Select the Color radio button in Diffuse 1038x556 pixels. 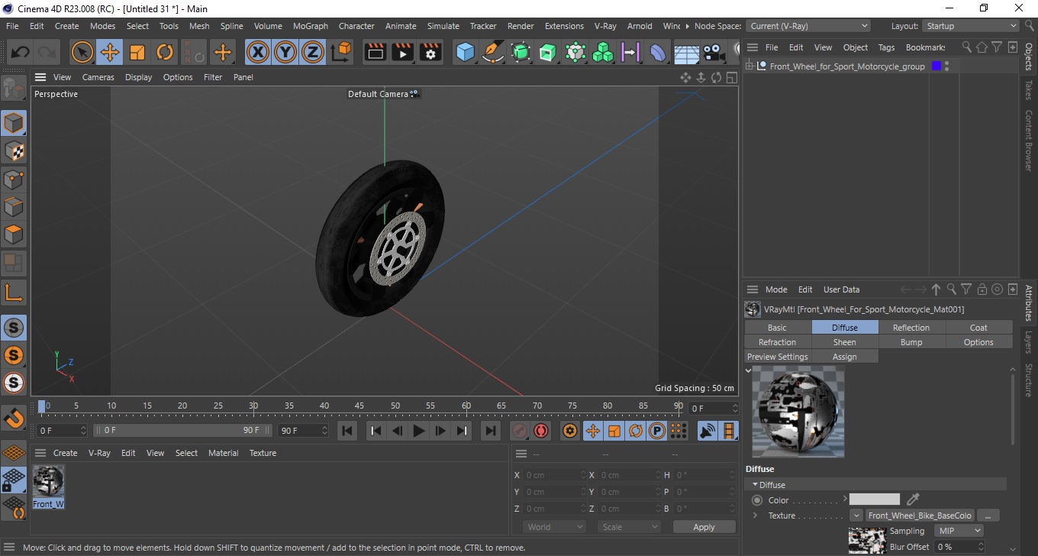757,500
